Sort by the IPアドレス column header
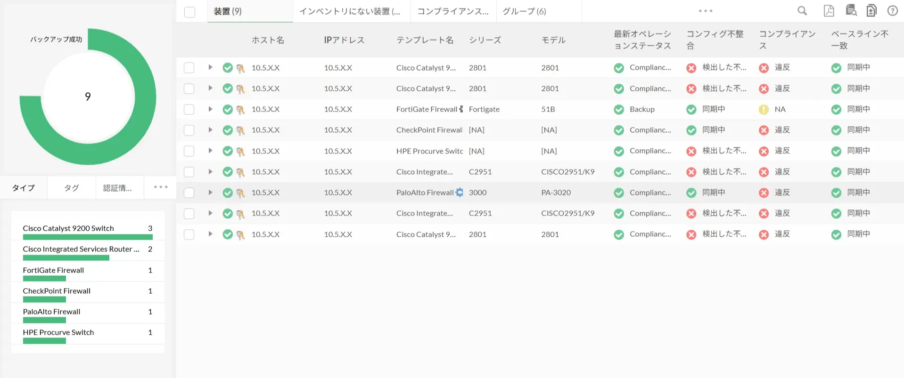Image resolution: width=904 pixels, height=378 pixels. (344, 40)
